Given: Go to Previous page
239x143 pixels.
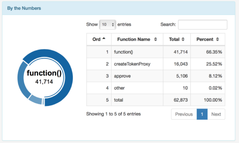Looking at the screenshot, I should click(184, 114).
